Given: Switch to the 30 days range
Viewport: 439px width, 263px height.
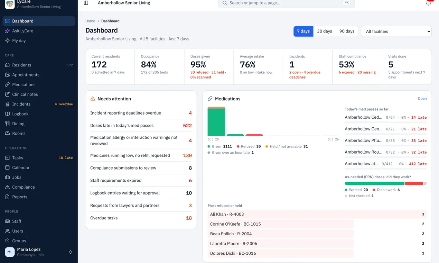Looking at the screenshot, I should [x=325, y=31].
